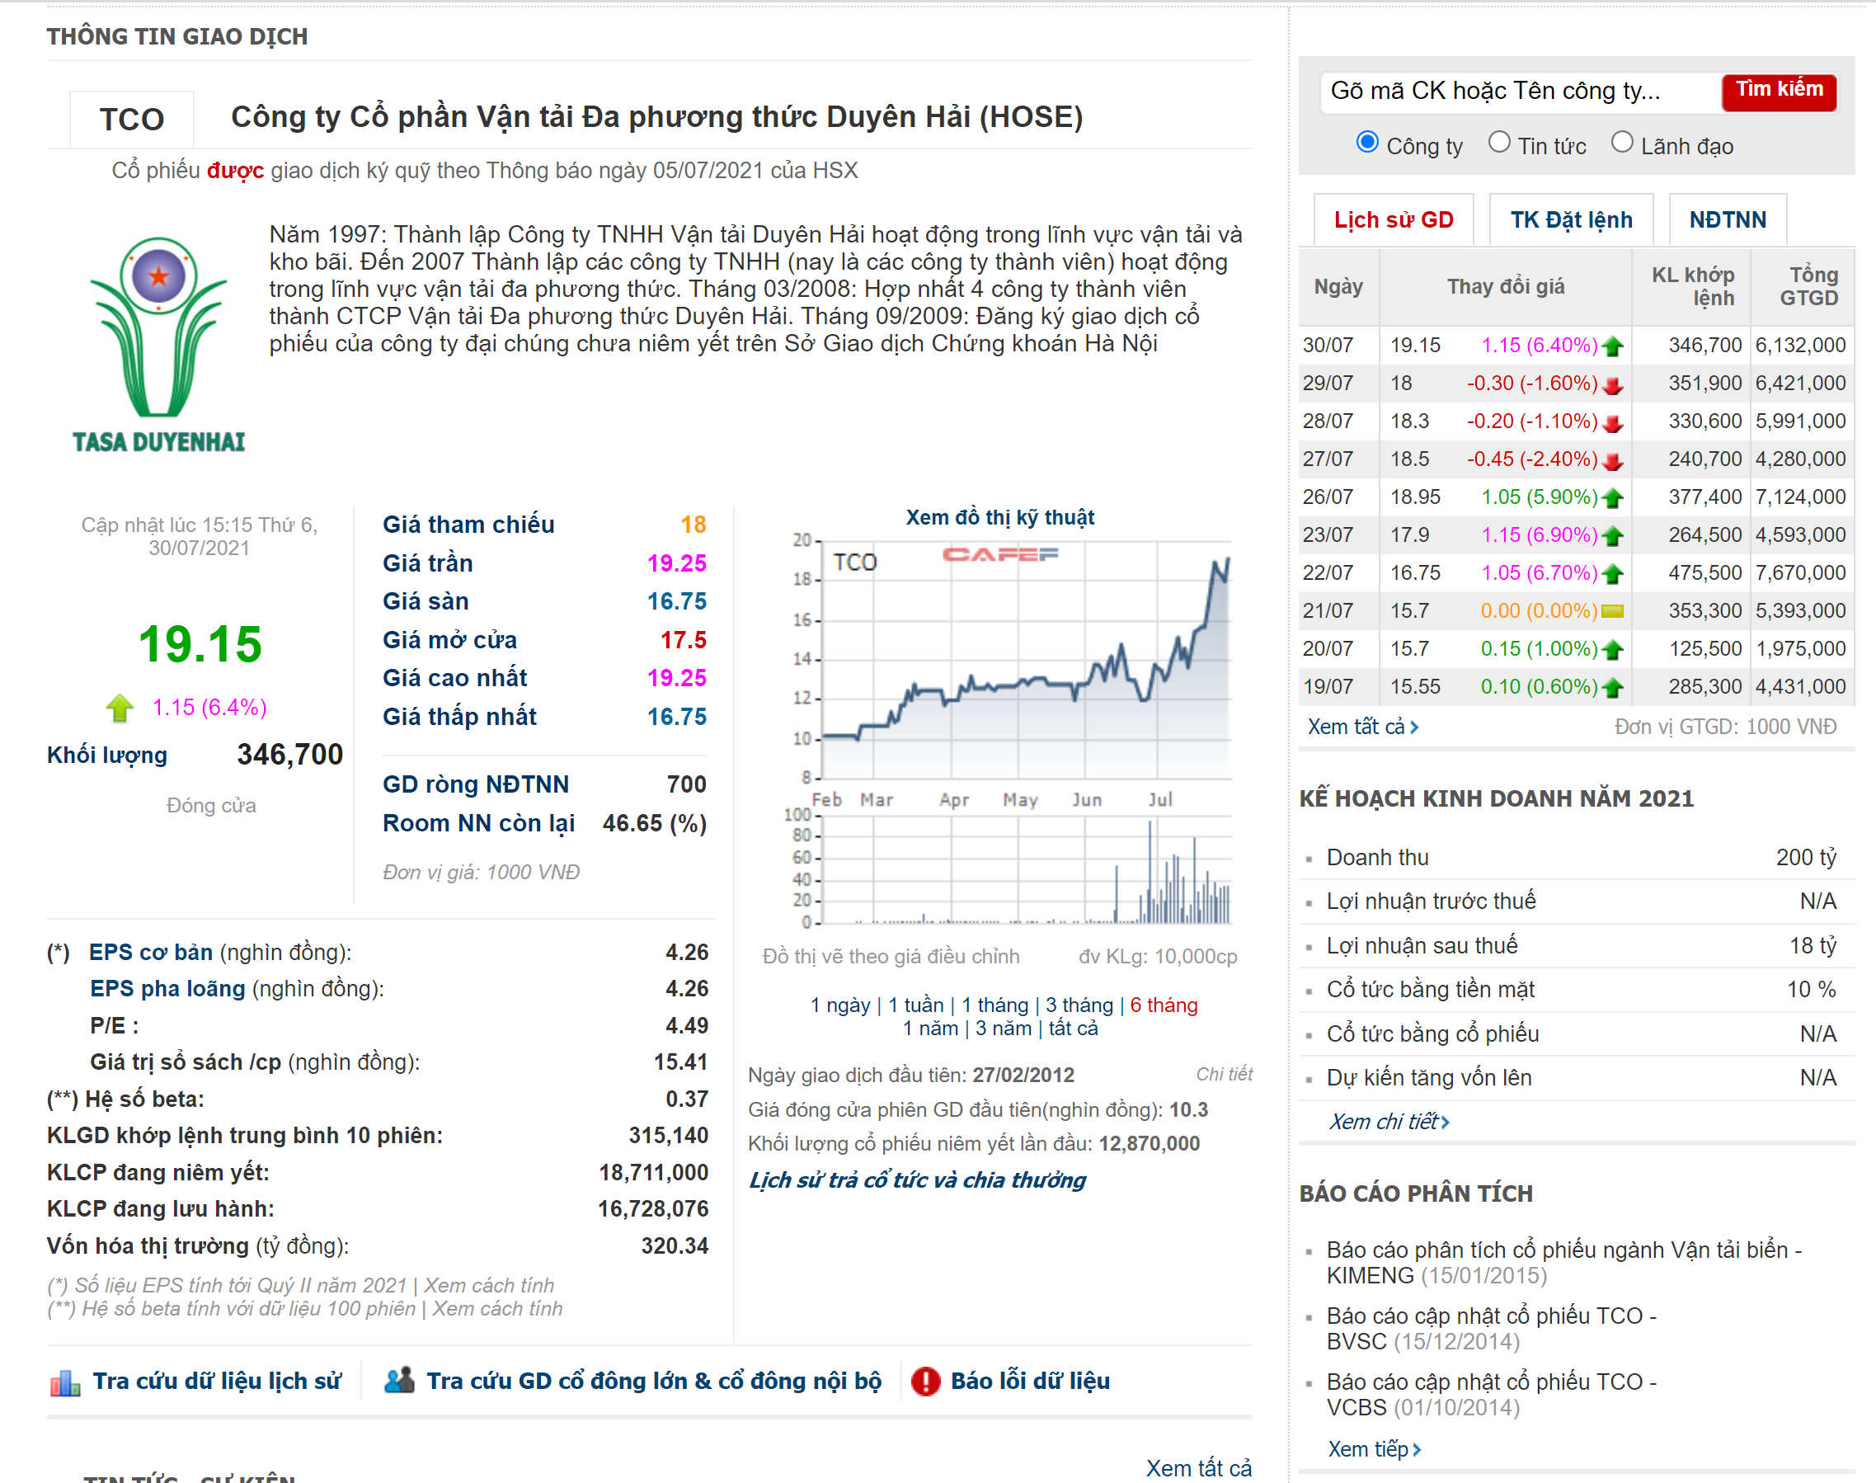Click the TCO volume bar chart
1876x1483 pixels.
[x=1011, y=869]
